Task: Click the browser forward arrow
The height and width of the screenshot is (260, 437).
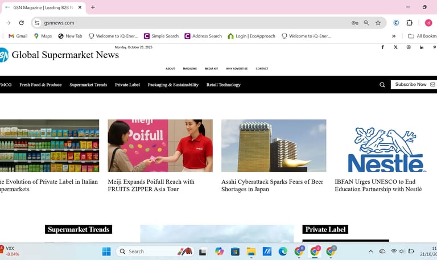Action: tap(9, 23)
